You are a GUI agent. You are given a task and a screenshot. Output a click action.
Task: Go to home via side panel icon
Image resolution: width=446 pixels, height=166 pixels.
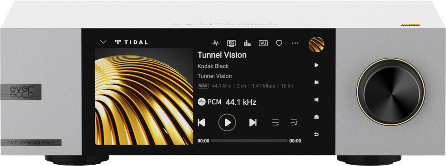(316, 117)
